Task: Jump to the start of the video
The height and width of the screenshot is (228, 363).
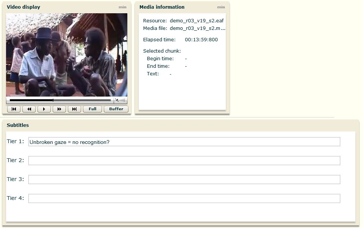Action: (14, 109)
